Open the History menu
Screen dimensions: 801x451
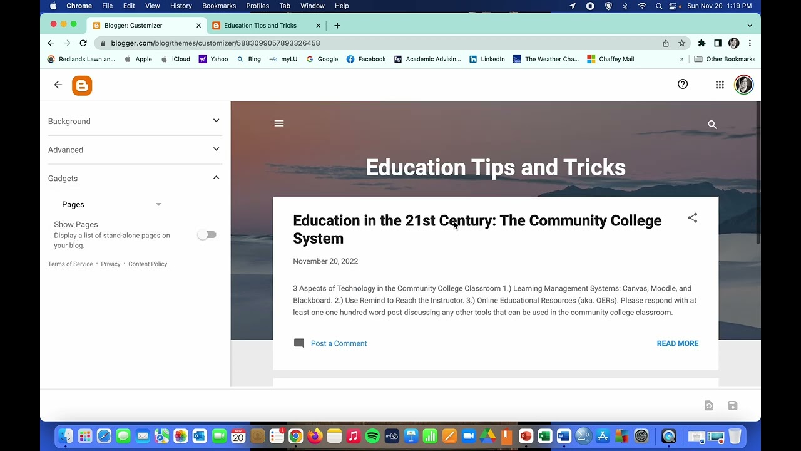click(x=181, y=6)
